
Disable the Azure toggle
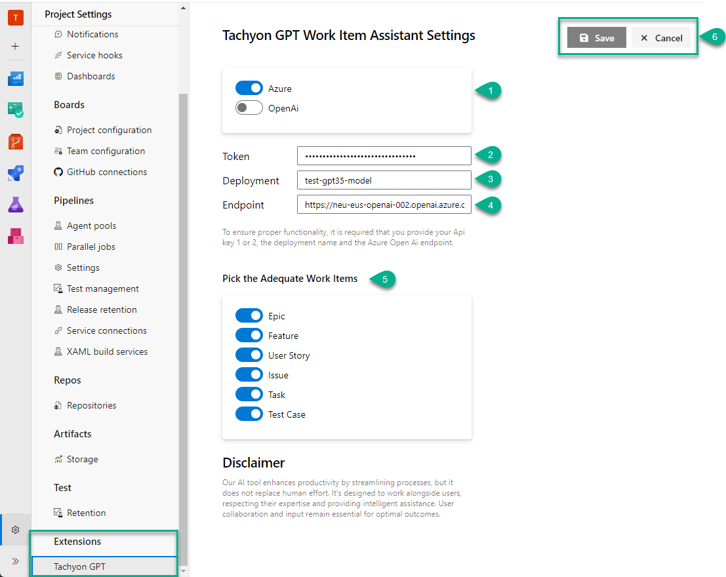click(x=249, y=89)
